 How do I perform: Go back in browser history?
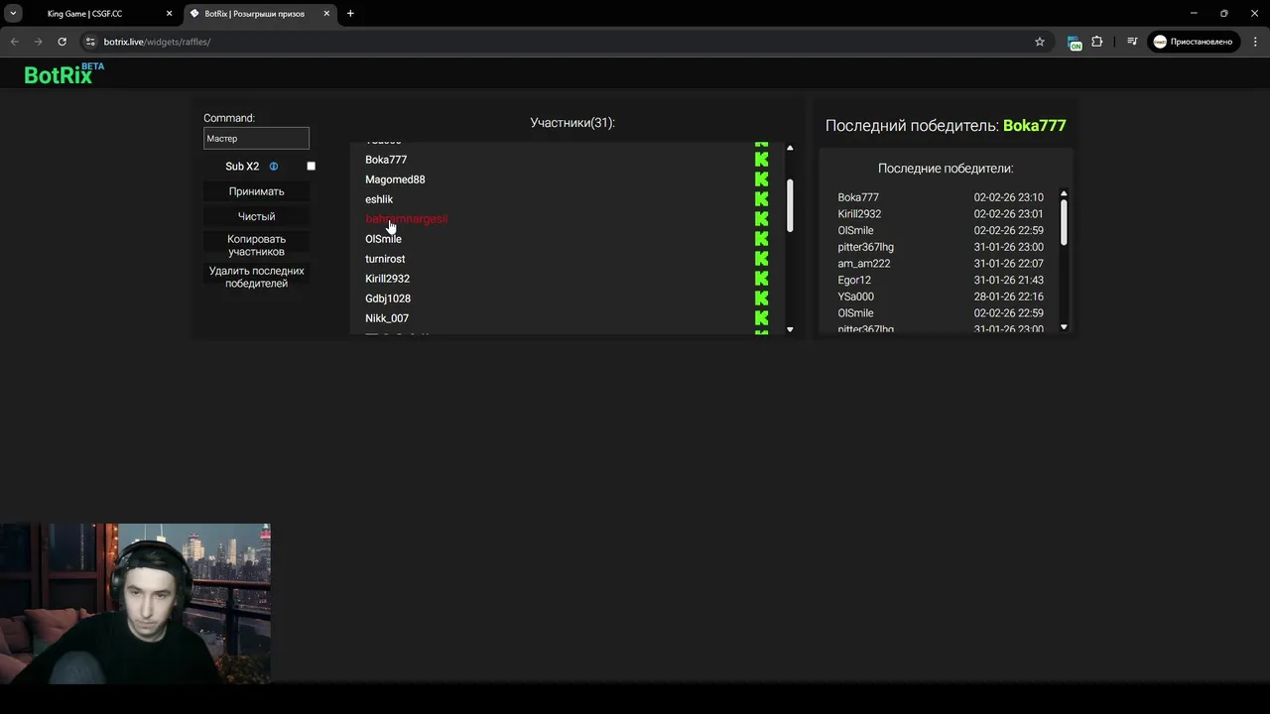(x=14, y=42)
